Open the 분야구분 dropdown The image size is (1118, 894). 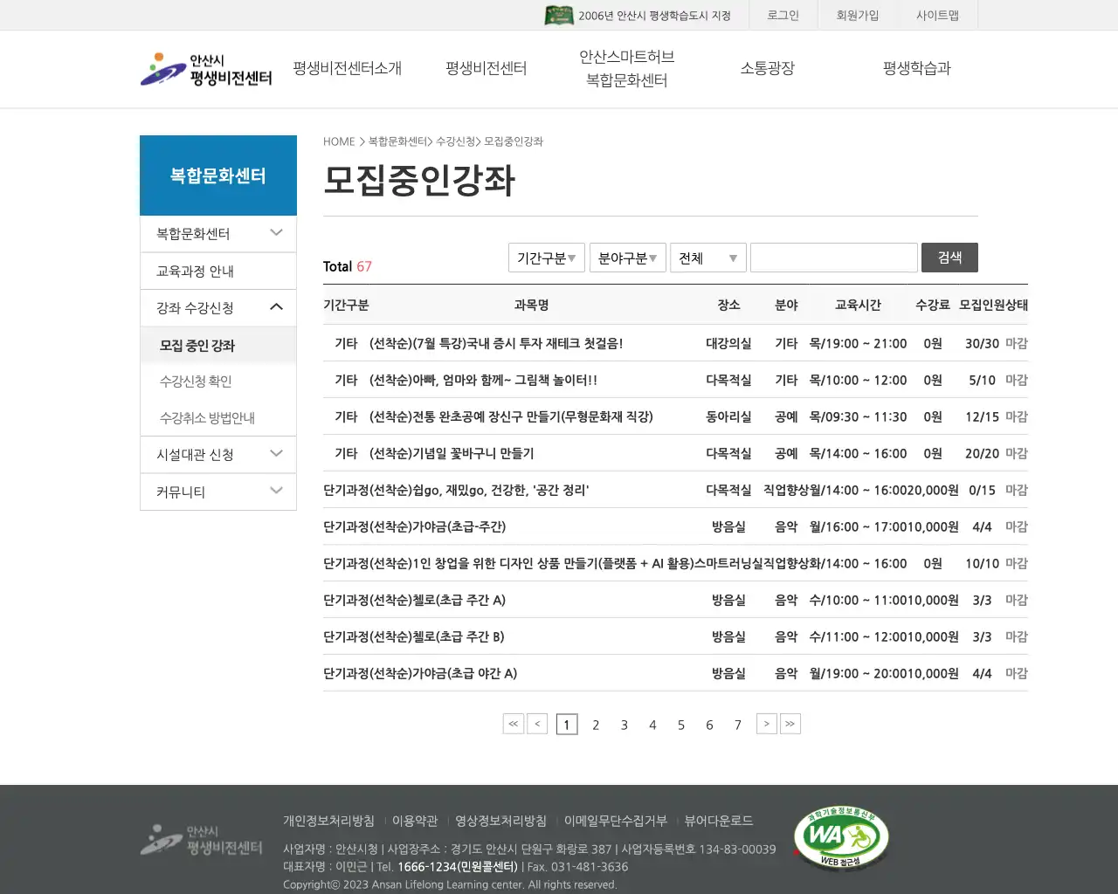(x=627, y=257)
